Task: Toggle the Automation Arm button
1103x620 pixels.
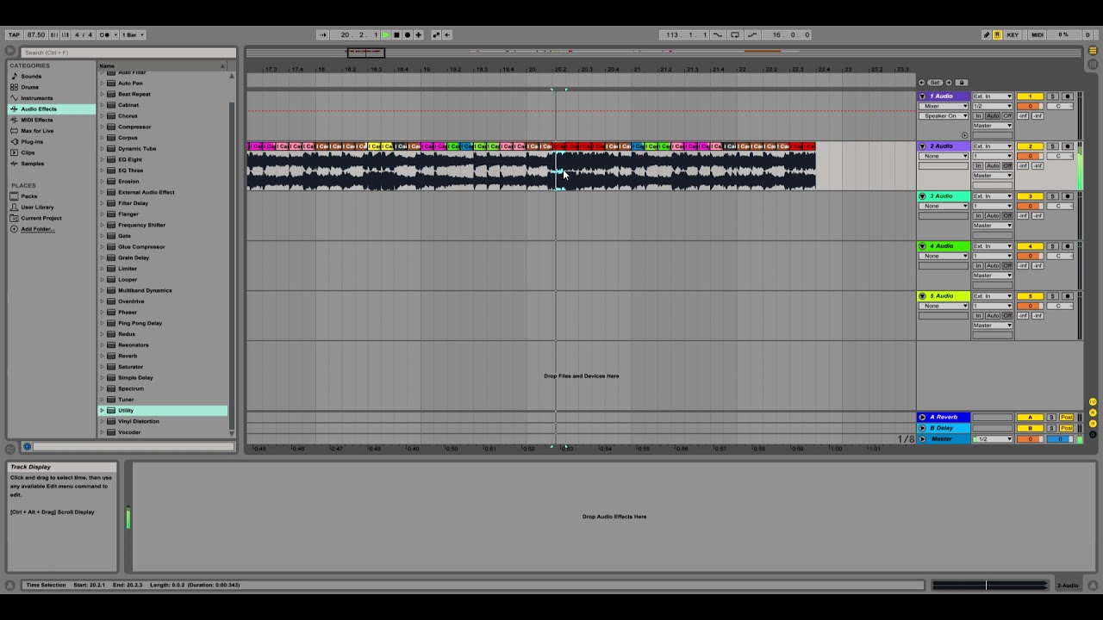Action: coord(436,34)
